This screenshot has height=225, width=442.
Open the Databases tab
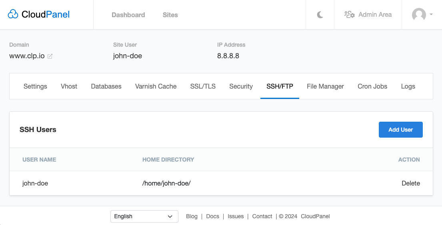pyautogui.click(x=106, y=86)
